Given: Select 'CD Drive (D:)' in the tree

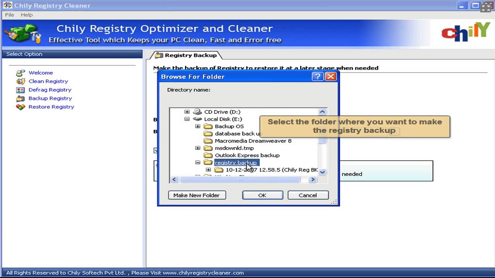Looking at the screenshot, I should pyautogui.click(x=222, y=112).
